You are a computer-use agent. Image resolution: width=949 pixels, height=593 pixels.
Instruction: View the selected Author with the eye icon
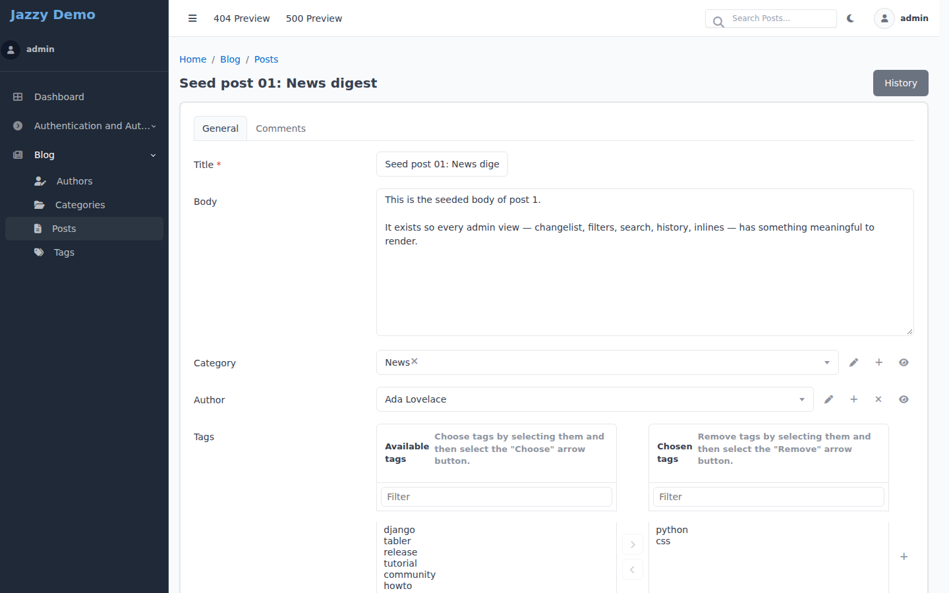tap(904, 399)
